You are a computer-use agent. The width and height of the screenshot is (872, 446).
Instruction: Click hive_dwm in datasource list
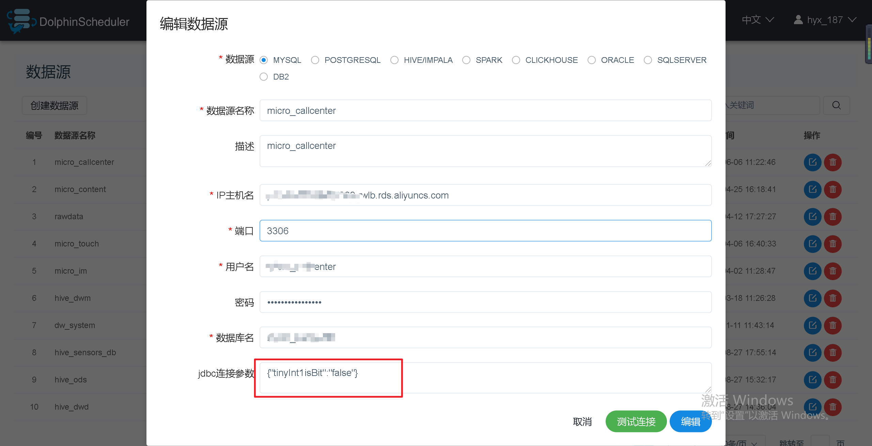coord(73,298)
